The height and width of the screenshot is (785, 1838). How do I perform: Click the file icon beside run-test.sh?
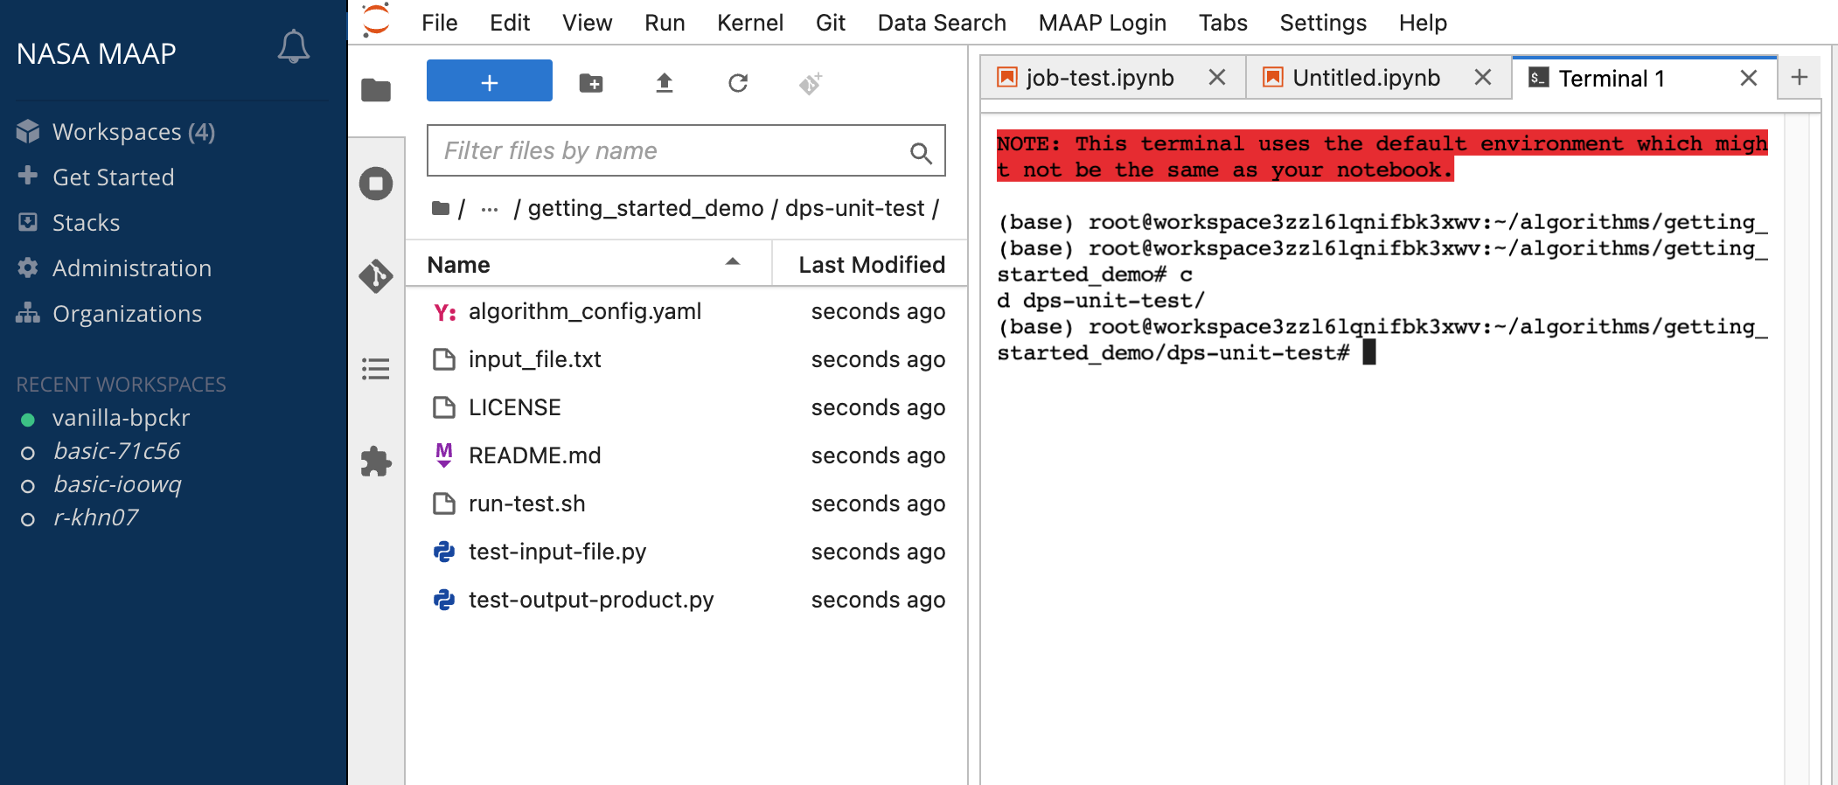[444, 504]
